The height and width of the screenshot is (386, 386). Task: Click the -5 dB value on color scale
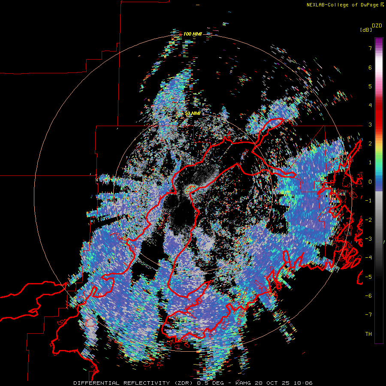[x=368, y=277]
